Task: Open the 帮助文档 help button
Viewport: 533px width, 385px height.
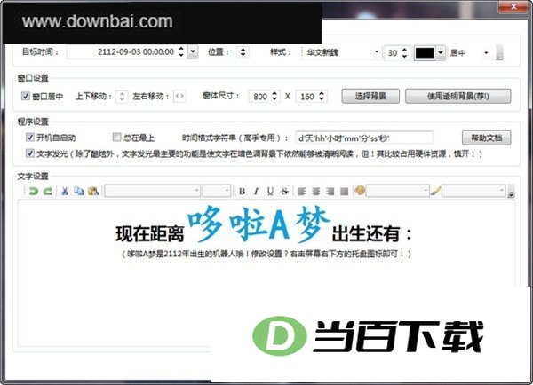Action: coord(486,137)
